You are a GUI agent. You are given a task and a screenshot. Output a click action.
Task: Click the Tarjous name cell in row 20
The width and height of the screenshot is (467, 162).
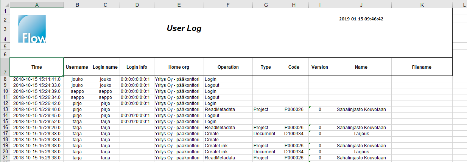[x=361, y=152]
